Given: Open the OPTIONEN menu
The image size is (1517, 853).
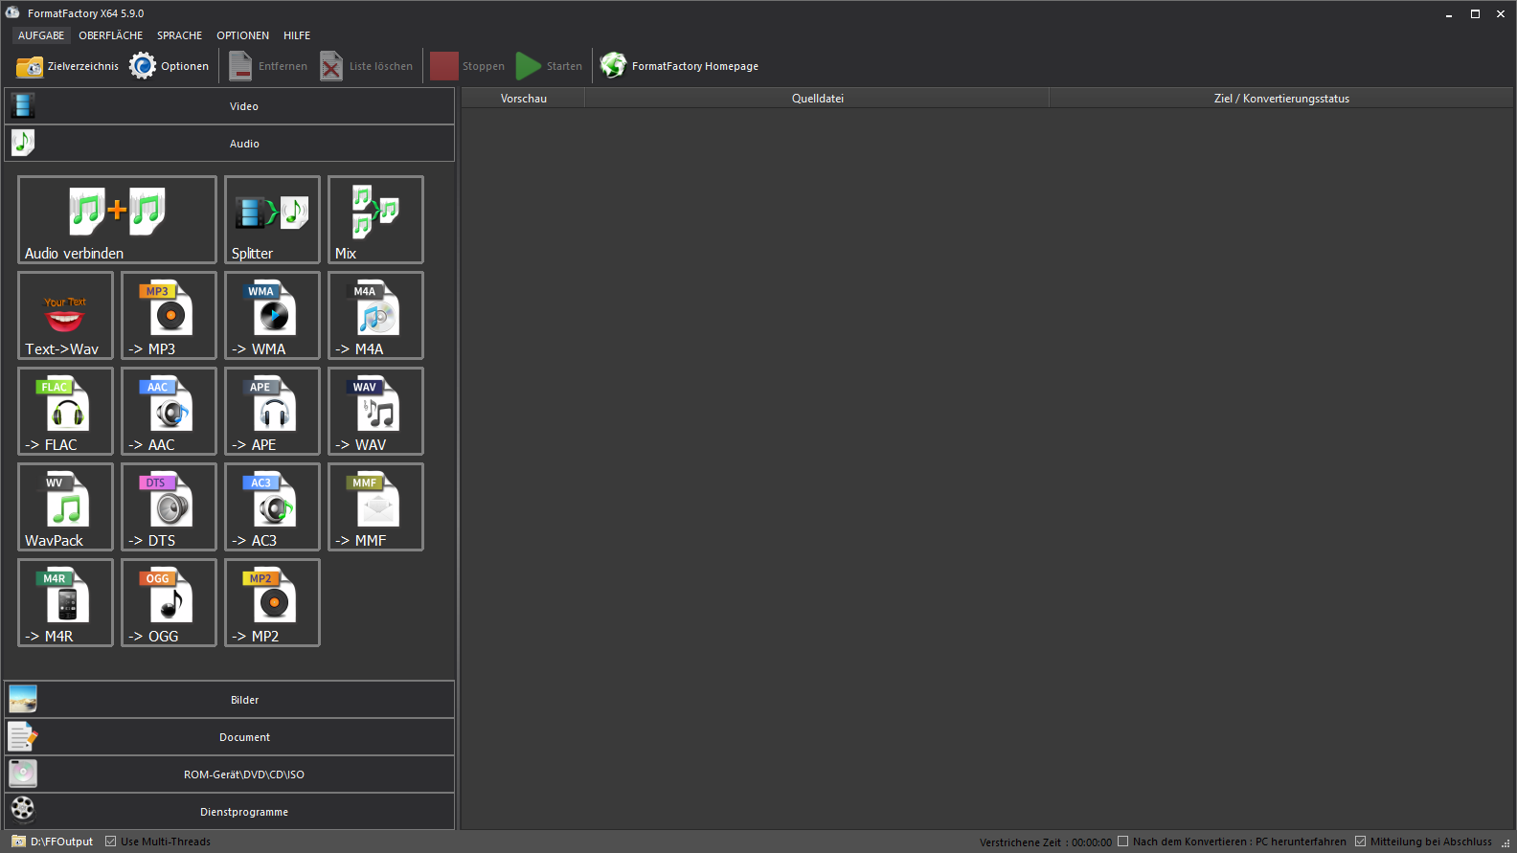Looking at the screenshot, I should pos(243,35).
